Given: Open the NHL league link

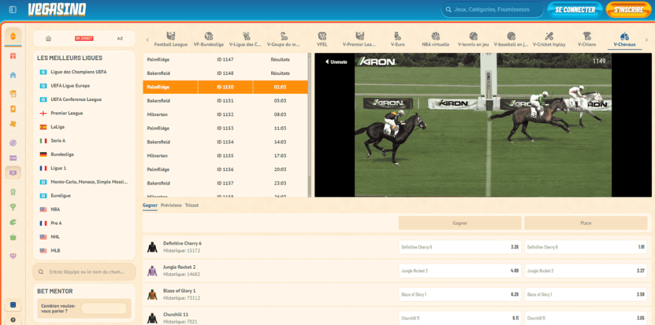Looking at the screenshot, I should [x=55, y=236].
